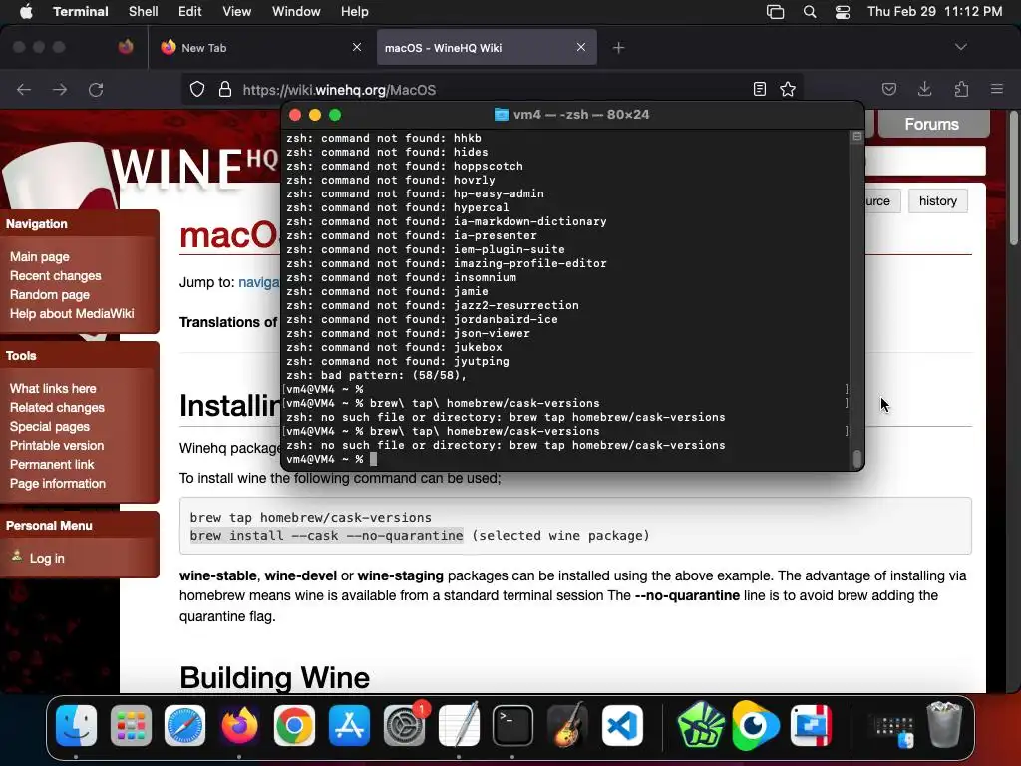Launch Safari from the Dock

(184, 725)
